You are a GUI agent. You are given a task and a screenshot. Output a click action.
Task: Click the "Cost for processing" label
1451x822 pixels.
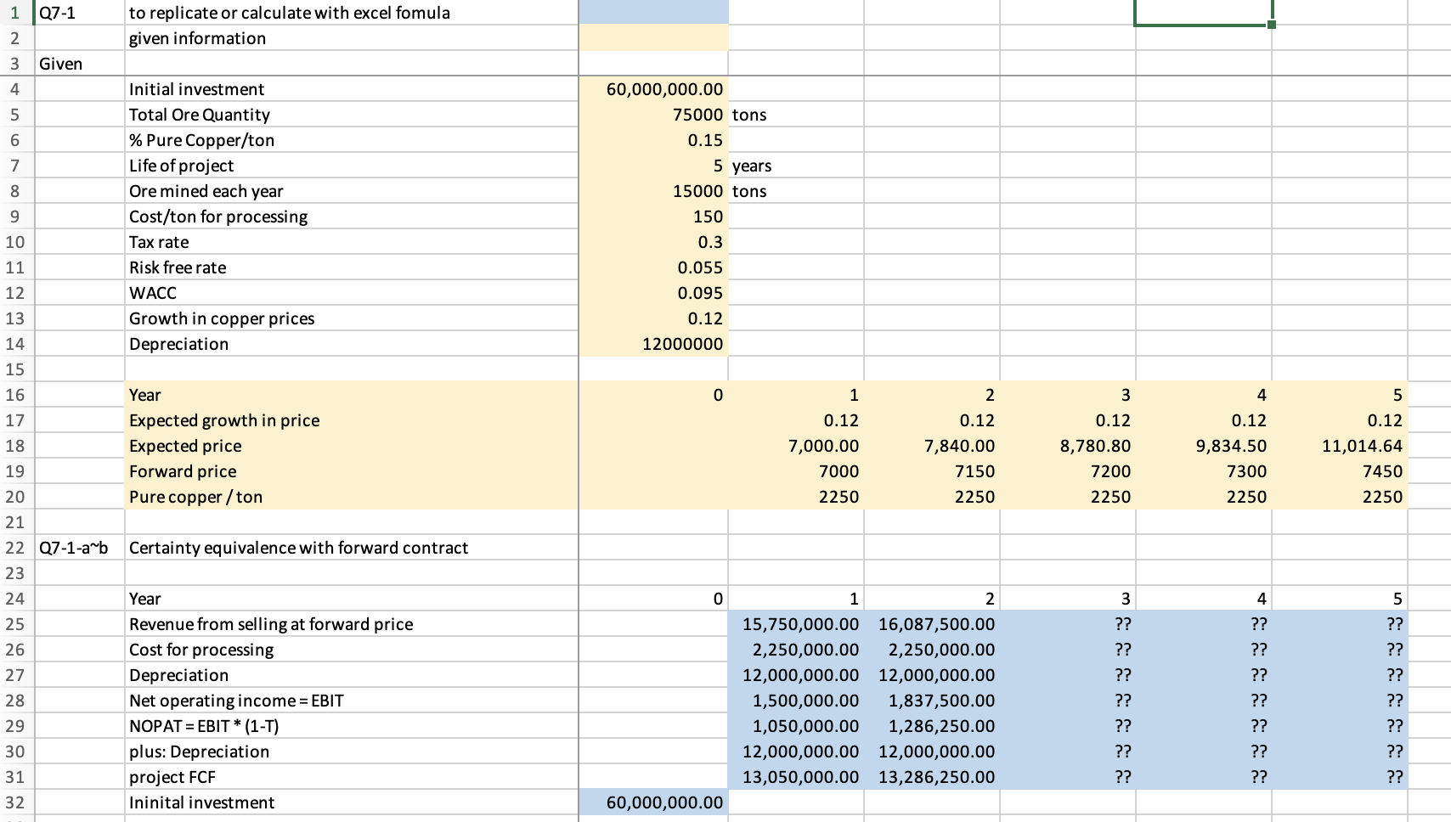201,650
